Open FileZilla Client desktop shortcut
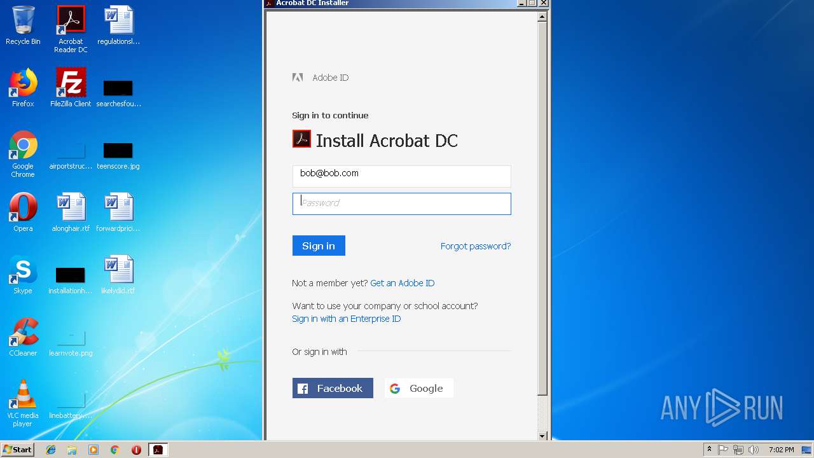The width and height of the screenshot is (814, 458). (x=71, y=88)
